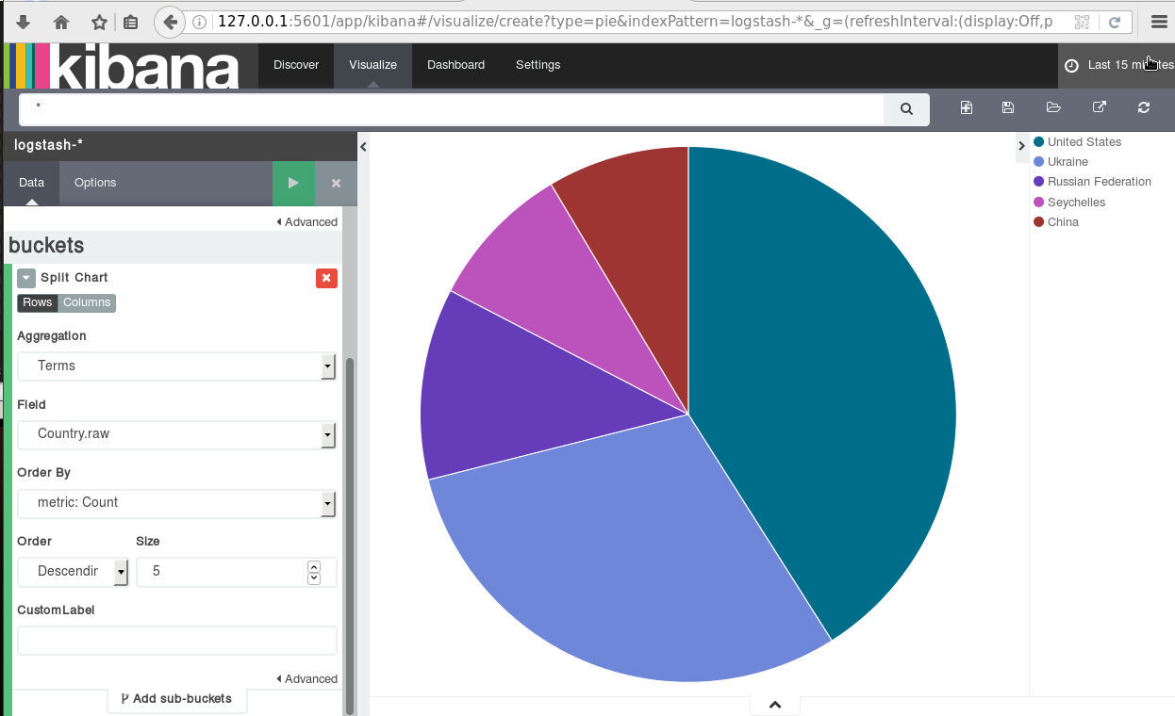Click the Add sub-buckets button
Screen dimensions: 1175x716
[176, 699]
